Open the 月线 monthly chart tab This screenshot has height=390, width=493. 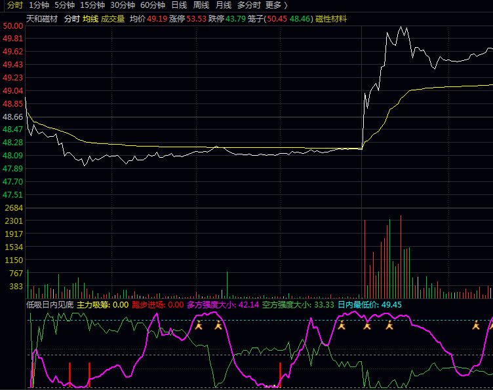click(224, 5)
